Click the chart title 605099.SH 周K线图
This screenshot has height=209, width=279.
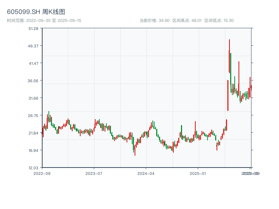click(x=36, y=12)
